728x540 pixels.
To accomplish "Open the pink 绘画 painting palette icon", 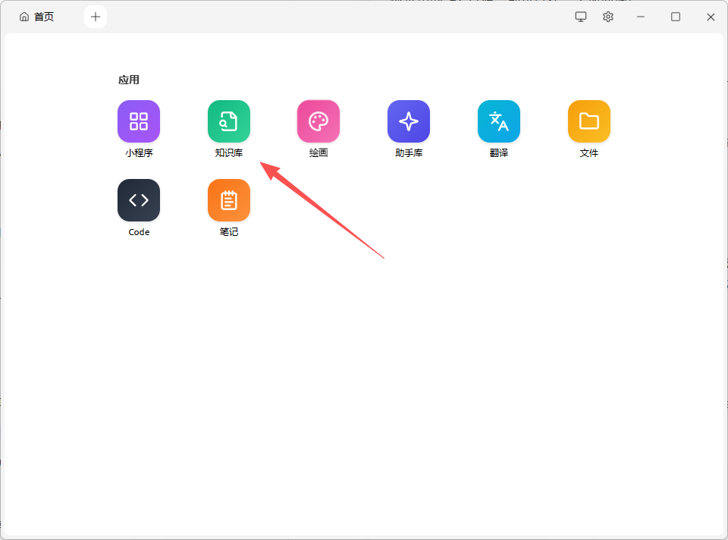I will tap(318, 121).
